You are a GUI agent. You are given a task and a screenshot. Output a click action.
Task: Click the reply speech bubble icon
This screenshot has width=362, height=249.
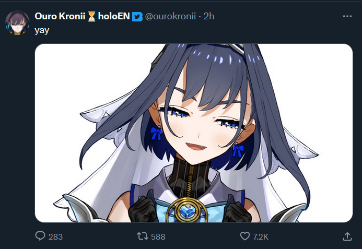point(40,236)
